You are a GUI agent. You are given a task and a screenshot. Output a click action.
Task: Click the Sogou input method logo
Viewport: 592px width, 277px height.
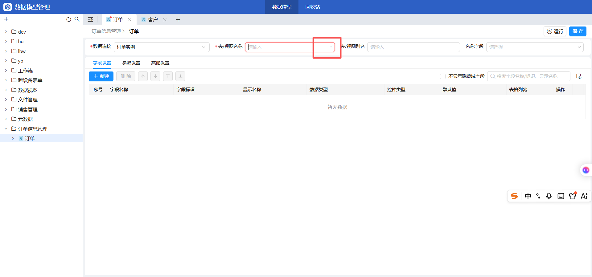coord(514,196)
